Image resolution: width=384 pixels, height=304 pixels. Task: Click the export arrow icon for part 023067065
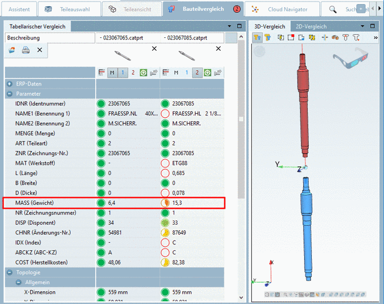(x=154, y=73)
